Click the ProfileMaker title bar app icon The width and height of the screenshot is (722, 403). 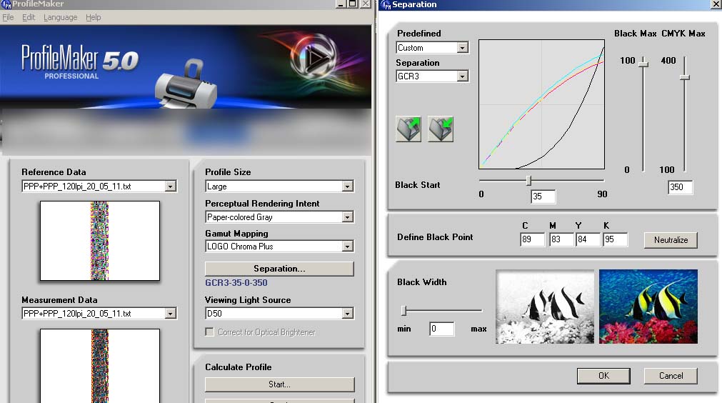click(6, 4)
